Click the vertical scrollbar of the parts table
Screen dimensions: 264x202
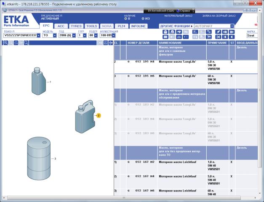point(260,90)
